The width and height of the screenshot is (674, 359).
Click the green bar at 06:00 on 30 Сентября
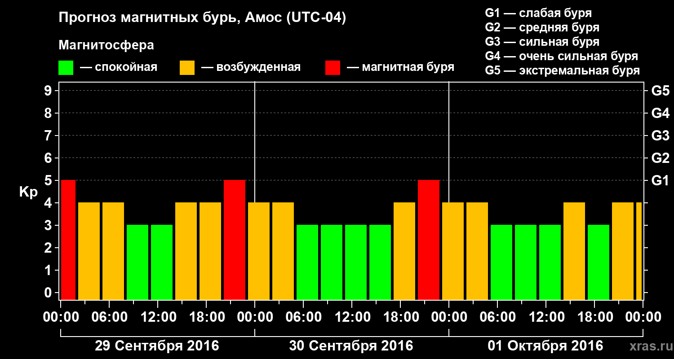307,262
